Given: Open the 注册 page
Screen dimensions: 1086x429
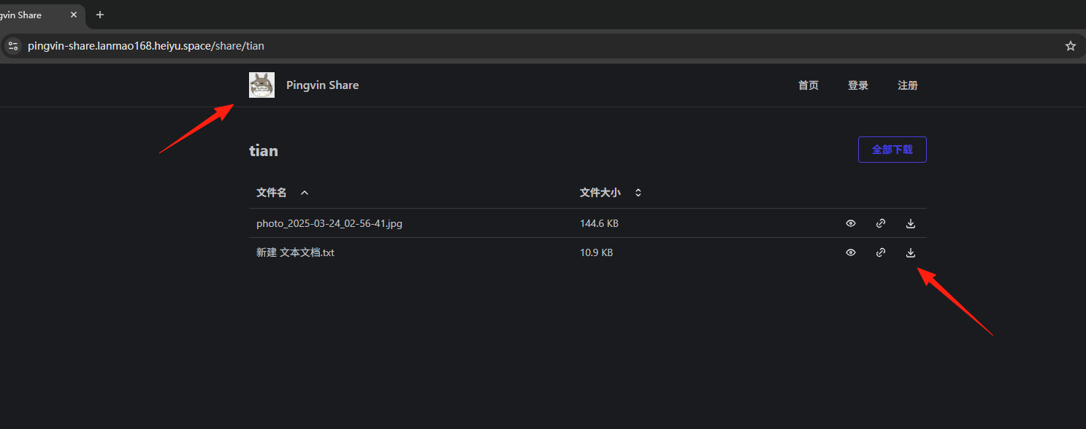Looking at the screenshot, I should pos(908,85).
